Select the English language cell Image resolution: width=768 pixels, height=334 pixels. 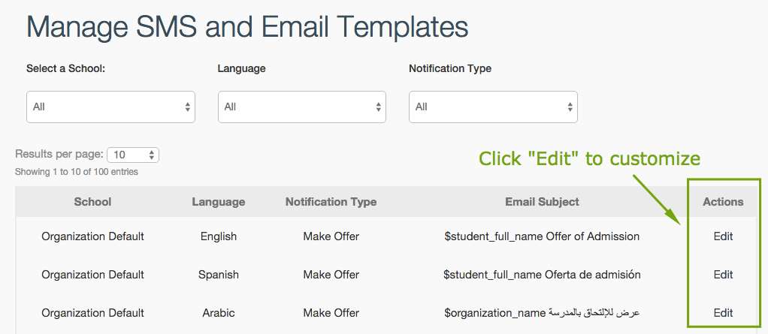pyautogui.click(x=219, y=236)
